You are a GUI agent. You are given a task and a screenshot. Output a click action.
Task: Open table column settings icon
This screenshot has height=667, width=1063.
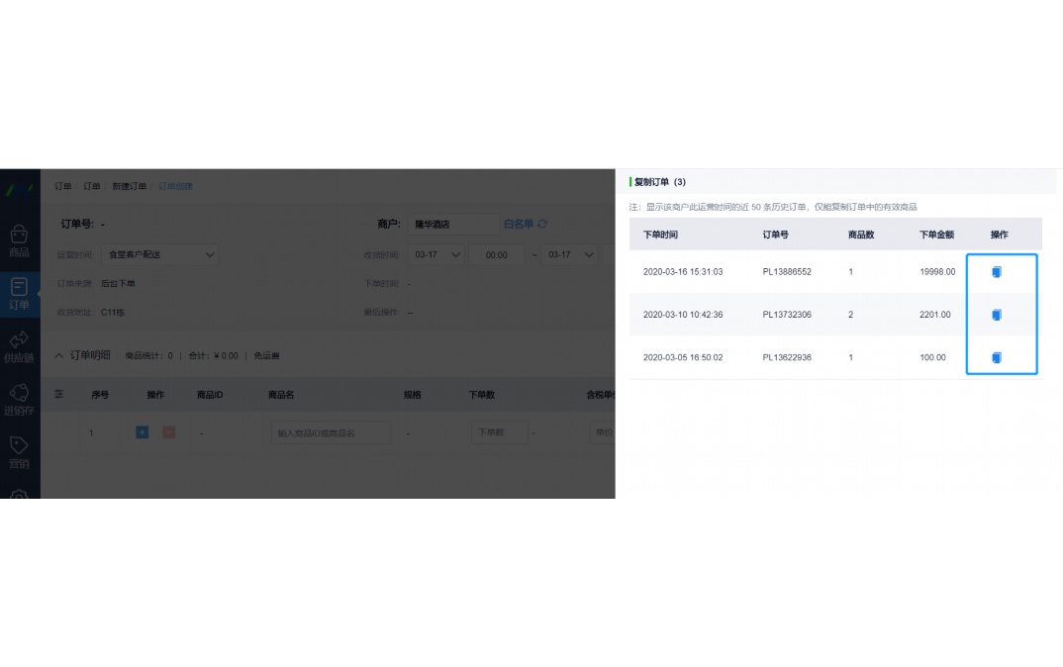coord(59,394)
